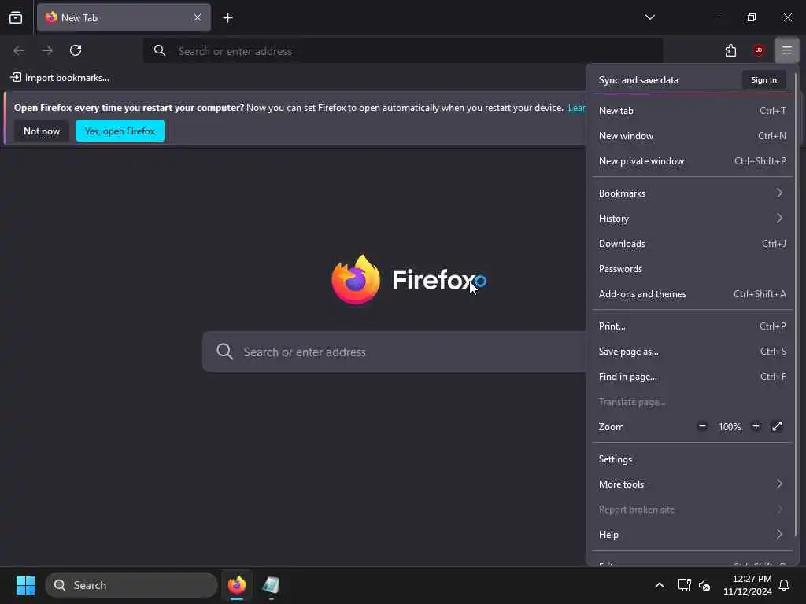The width and height of the screenshot is (806, 604).
Task: Click the notepad-like taskbar app icon
Action: coord(271,585)
